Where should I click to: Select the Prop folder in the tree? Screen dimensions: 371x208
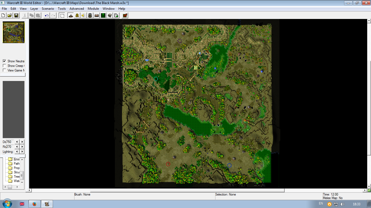click(14, 168)
